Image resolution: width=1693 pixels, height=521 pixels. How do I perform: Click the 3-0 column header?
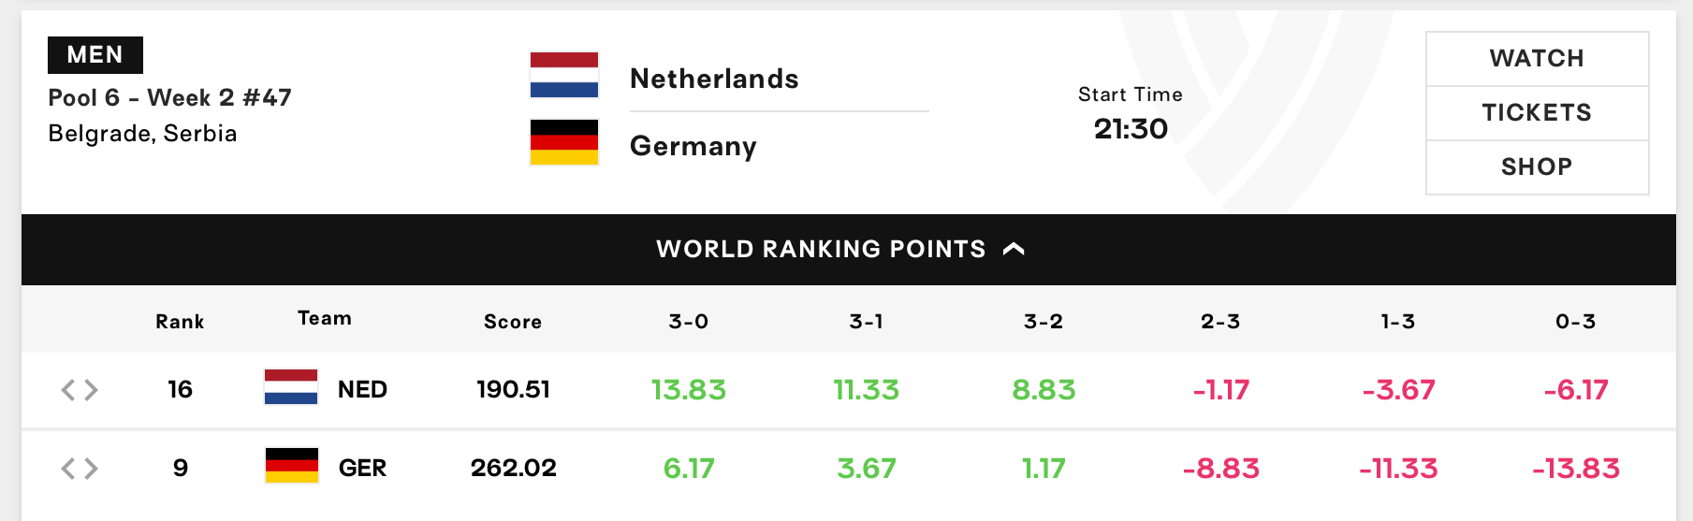point(689,322)
